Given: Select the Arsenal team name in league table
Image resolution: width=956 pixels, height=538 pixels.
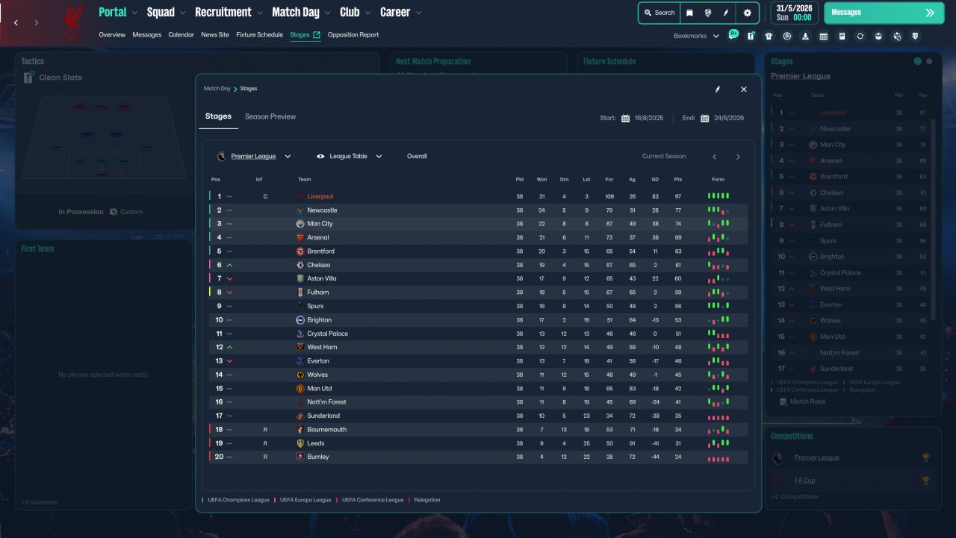Looking at the screenshot, I should tap(318, 237).
